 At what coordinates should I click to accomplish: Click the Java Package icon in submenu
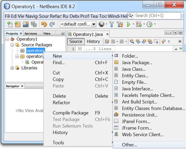(116, 62)
